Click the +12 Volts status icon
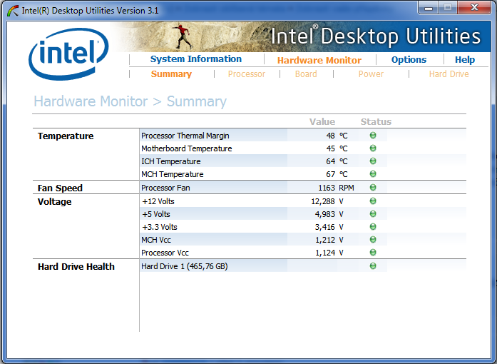The width and height of the screenshot is (497, 364). [x=373, y=201]
